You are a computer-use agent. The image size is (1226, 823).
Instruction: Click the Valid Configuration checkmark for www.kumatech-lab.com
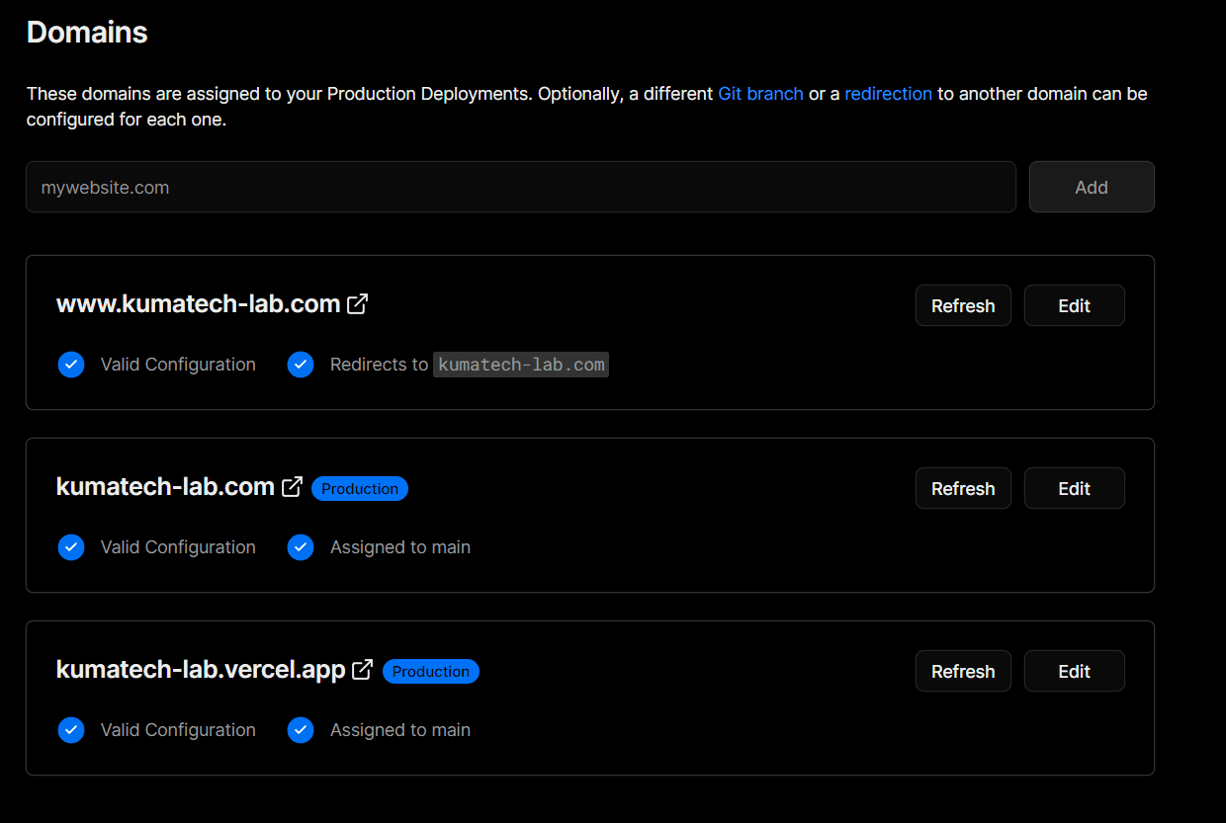coord(71,365)
